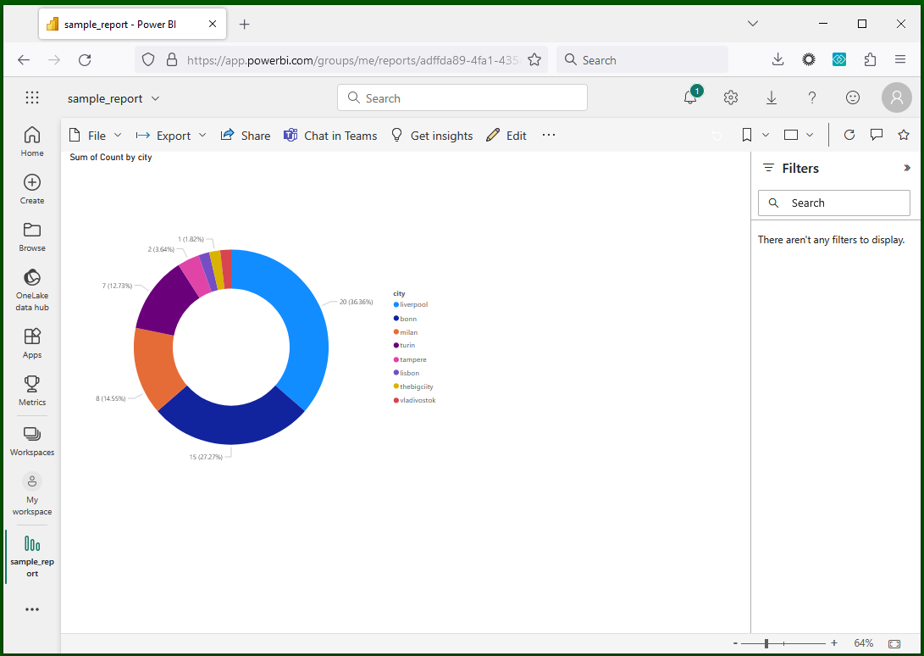Click the milan legend color dot
The width and height of the screenshot is (924, 656).
pos(396,332)
